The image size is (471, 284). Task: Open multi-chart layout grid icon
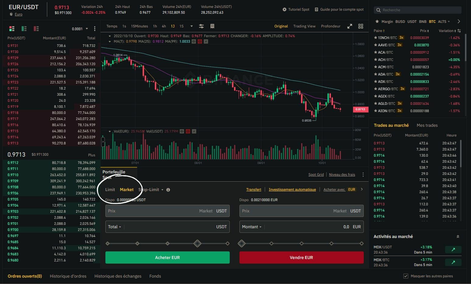tap(361, 26)
